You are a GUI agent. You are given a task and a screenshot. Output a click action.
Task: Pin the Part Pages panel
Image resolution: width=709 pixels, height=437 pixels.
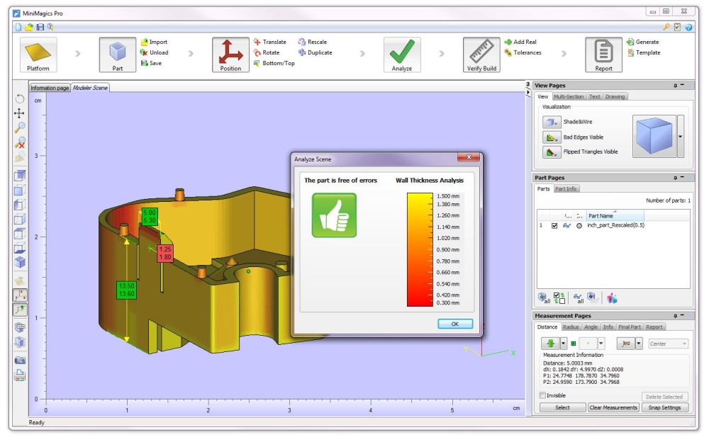click(675, 178)
